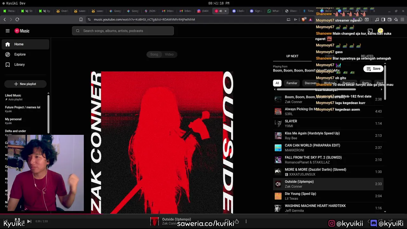Switch to the Overl browser tab
Viewport: 407px width, 229px height.
pyautogui.click(x=62, y=11)
